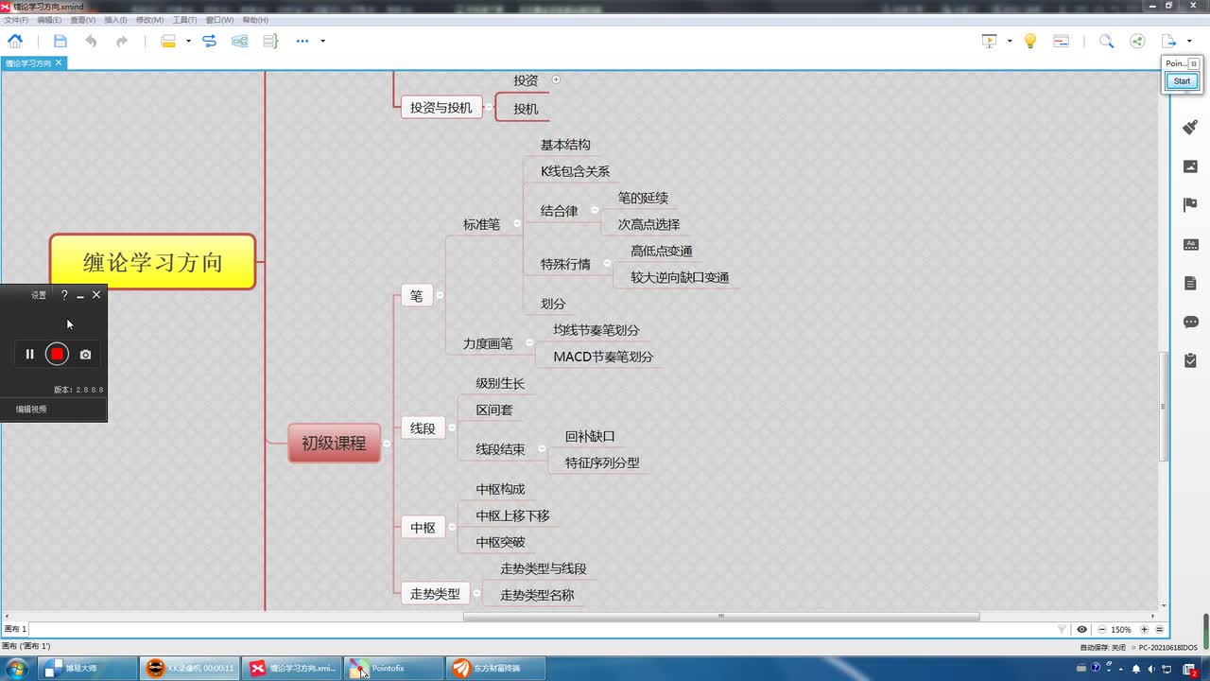Toggle the eye visibility icon in status bar
The width and height of the screenshot is (1210, 681).
click(1081, 629)
